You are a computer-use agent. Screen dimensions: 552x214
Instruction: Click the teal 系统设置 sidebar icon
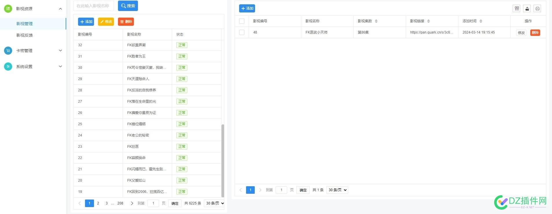coord(8,67)
